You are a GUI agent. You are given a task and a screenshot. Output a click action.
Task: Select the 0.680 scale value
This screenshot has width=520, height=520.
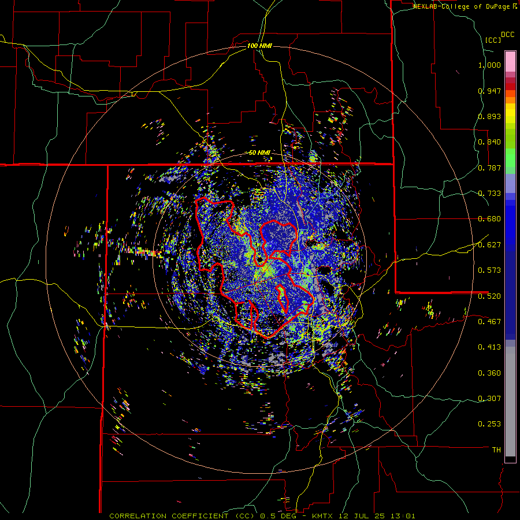(x=489, y=219)
